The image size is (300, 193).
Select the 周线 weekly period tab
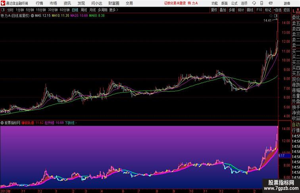coord(84,10)
